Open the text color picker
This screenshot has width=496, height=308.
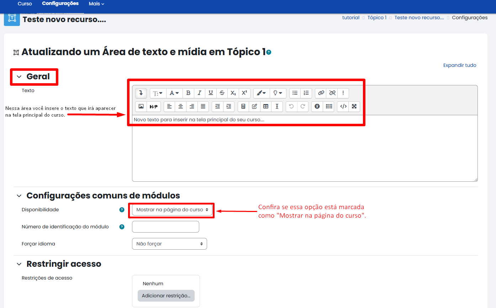point(174,93)
